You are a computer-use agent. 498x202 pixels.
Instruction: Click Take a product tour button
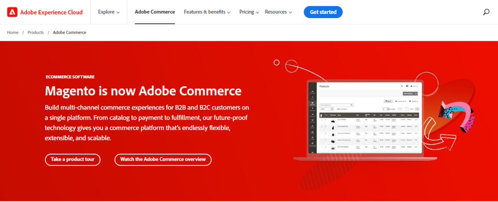(73, 160)
